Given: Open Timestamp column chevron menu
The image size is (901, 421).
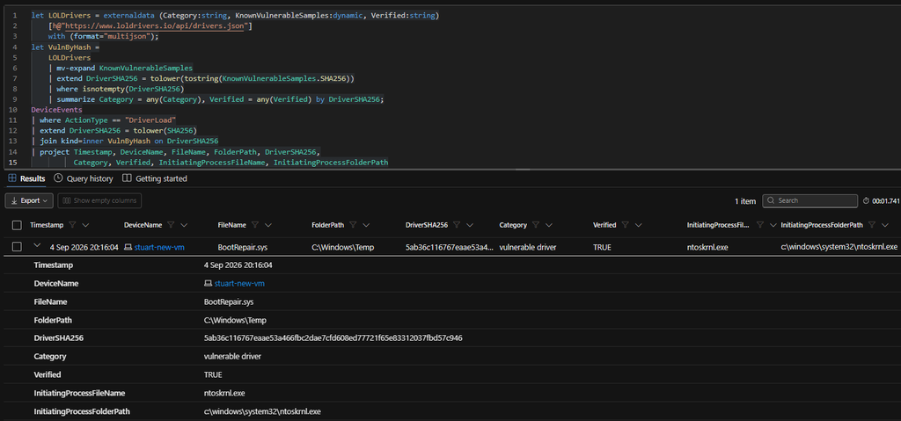Looking at the screenshot, I should [85, 225].
